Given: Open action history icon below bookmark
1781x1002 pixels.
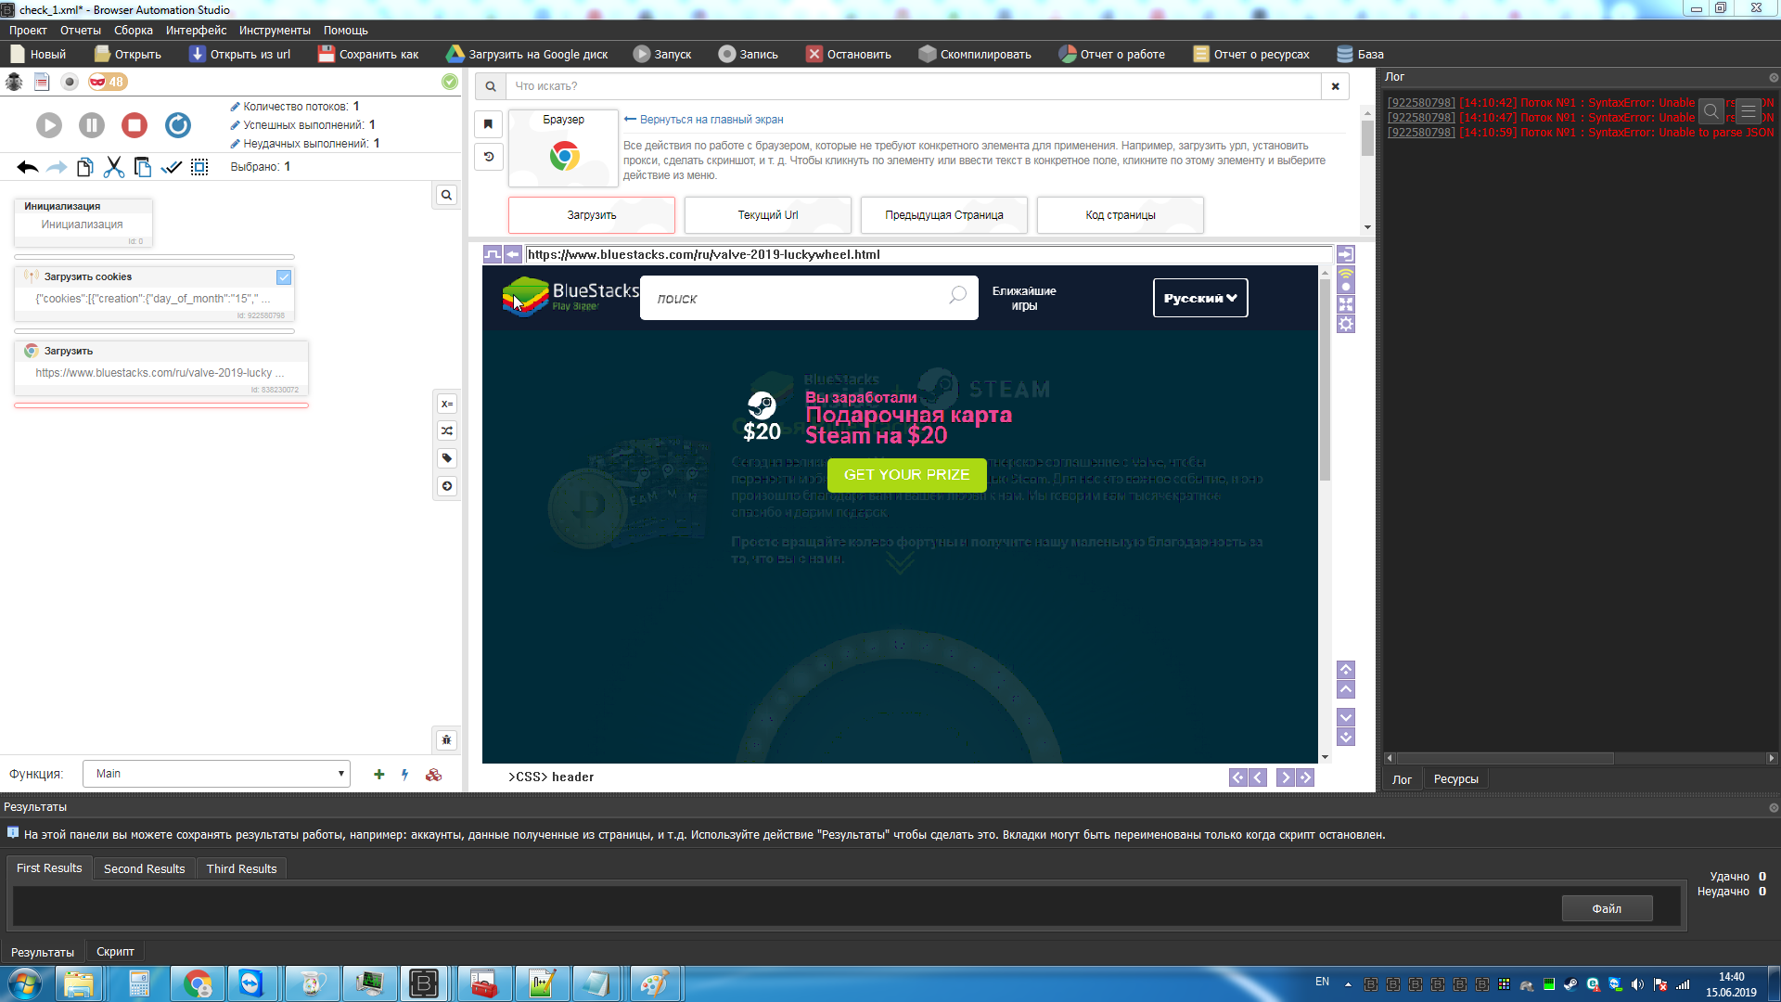Looking at the screenshot, I should pyautogui.click(x=489, y=157).
